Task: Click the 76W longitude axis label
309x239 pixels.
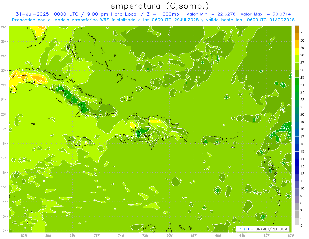Action: coord(97,235)
